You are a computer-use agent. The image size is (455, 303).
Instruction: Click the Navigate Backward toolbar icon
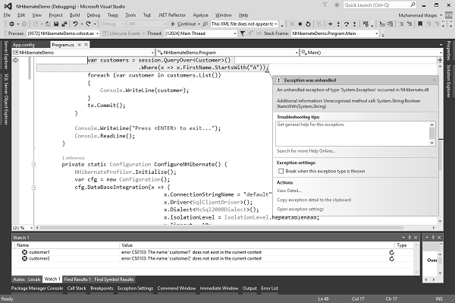(x=11, y=24)
